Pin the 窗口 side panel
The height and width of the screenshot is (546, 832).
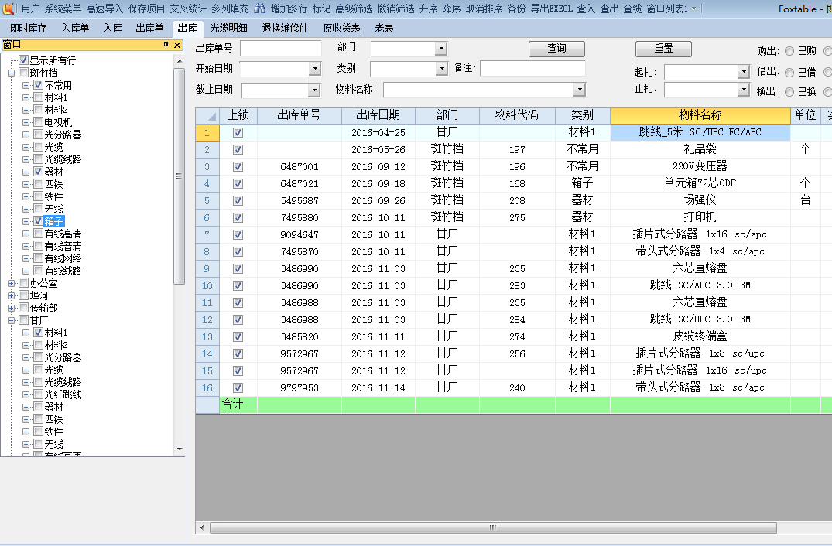tap(166, 45)
